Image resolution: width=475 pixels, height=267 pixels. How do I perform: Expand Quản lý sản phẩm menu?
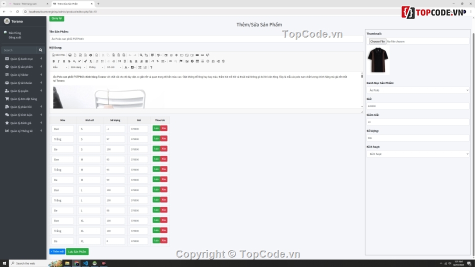pos(23,66)
